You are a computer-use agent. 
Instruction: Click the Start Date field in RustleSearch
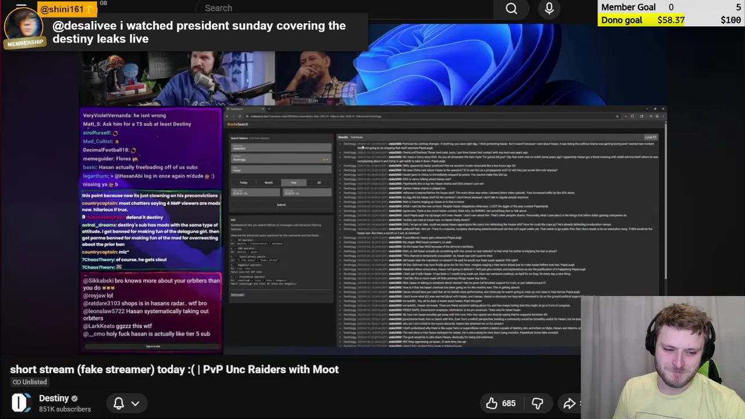point(256,193)
